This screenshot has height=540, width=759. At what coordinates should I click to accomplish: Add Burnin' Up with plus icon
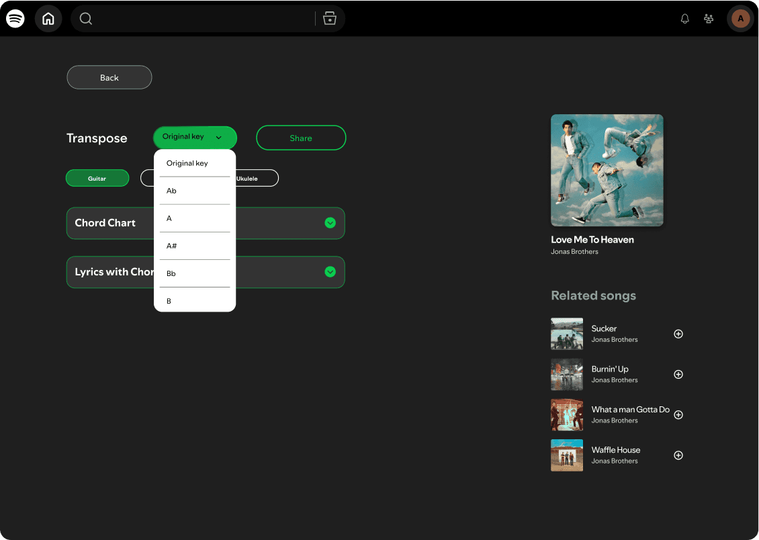[678, 375]
